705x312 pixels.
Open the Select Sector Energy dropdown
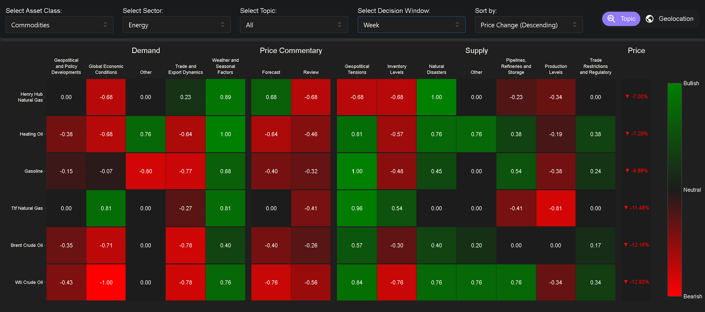coord(177,25)
